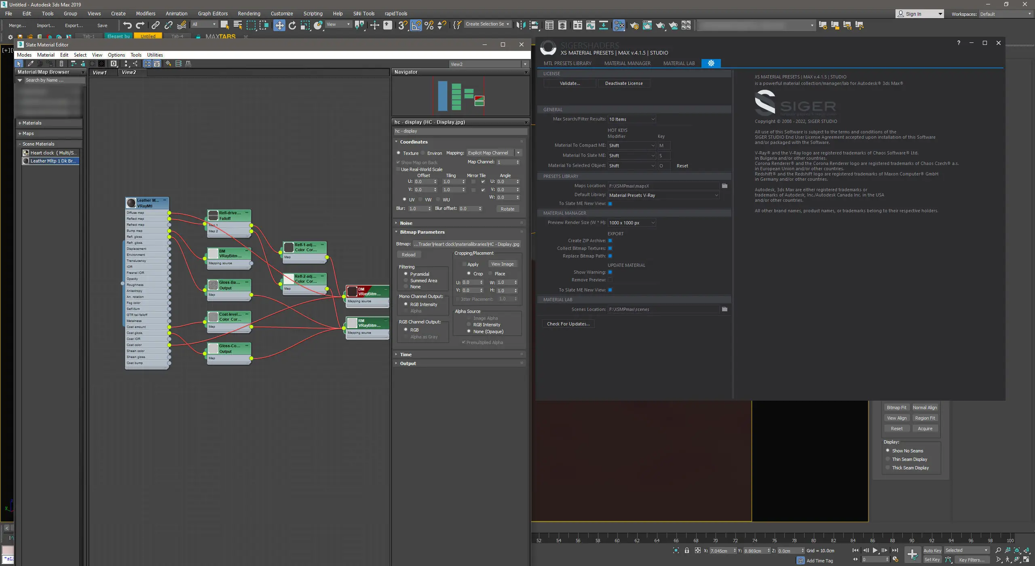Switch to MATERIAL MANAGER tab

tap(627, 63)
